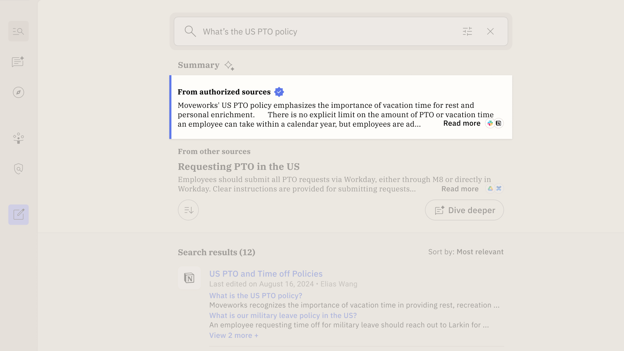Image resolution: width=624 pixels, height=351 pixels.
Task: Click into the search query input field
Action: [314, 32]
